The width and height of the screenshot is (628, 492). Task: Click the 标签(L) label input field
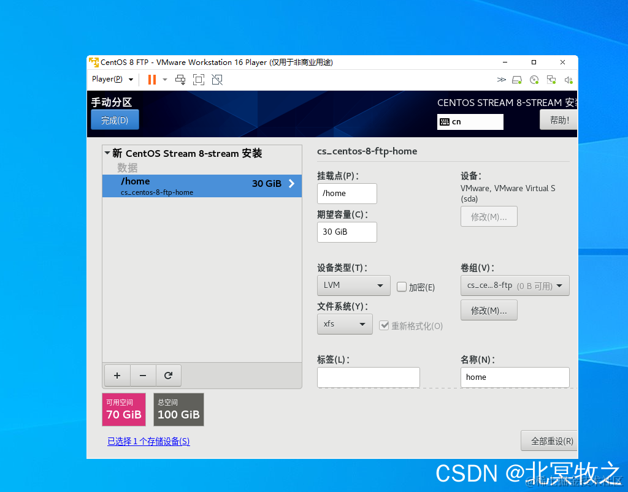coord(369,377)
